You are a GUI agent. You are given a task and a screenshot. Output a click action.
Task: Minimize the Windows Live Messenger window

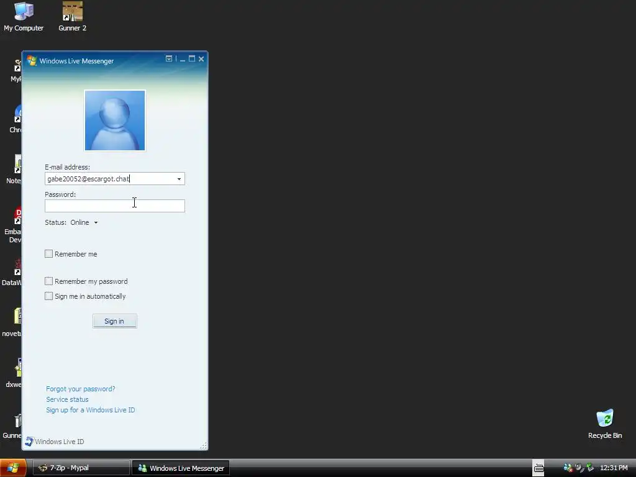183,59
